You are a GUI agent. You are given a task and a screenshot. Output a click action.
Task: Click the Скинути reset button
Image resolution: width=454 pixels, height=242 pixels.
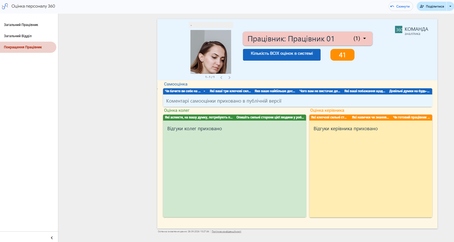401,6
